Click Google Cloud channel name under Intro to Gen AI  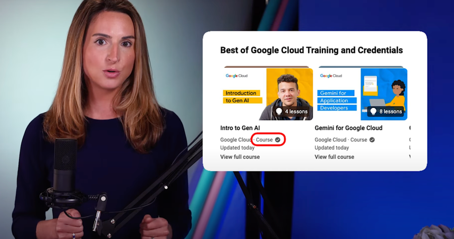click(x=235, y=140)
